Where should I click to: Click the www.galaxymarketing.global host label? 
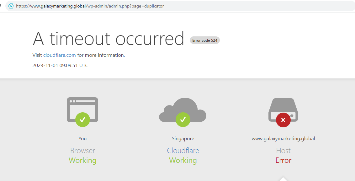point(283,139)
